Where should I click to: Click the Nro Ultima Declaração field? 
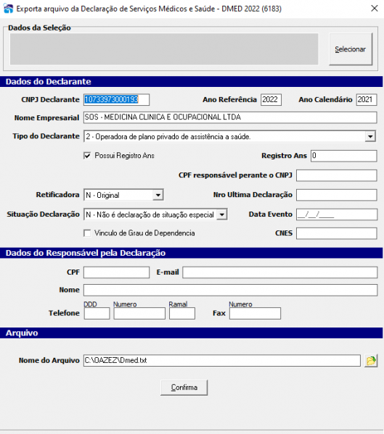(x=337, y=195)
